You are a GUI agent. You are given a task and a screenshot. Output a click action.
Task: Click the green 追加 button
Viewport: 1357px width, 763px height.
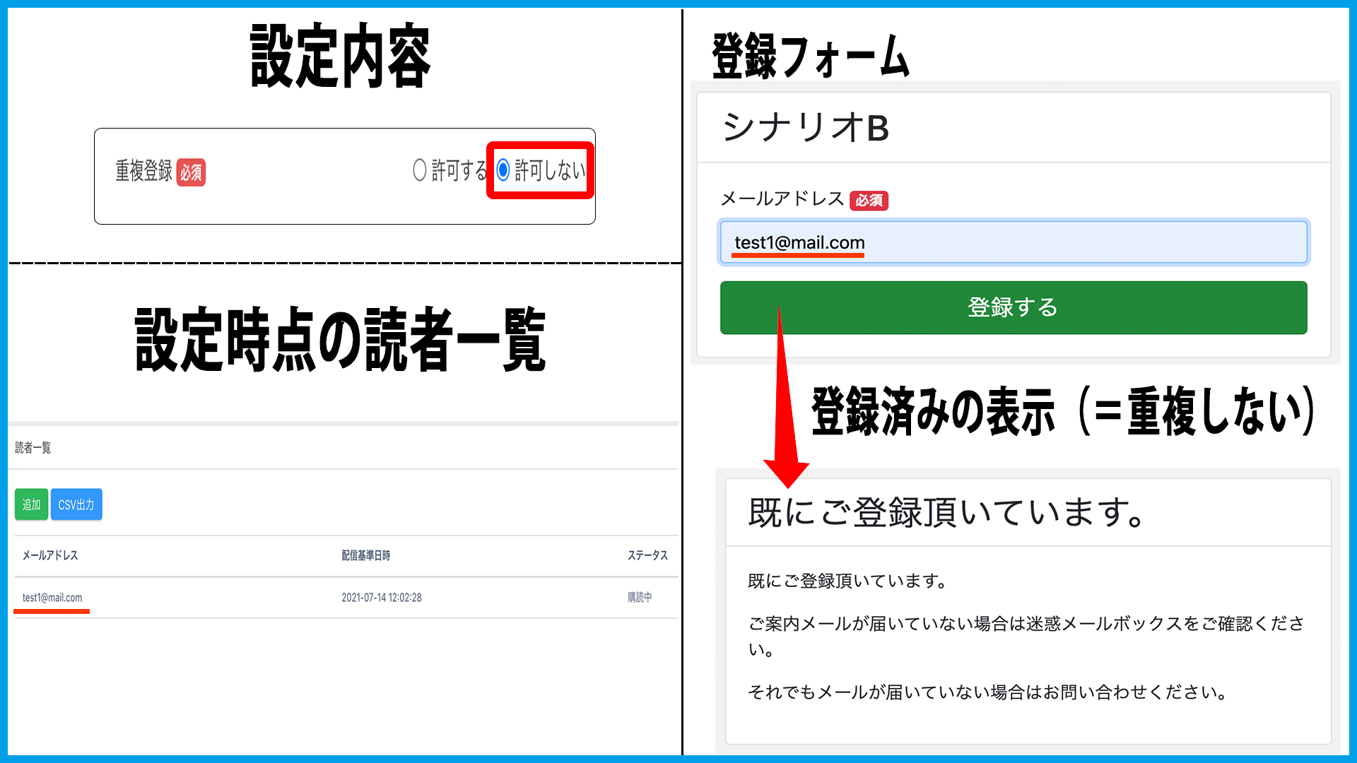(31, 504)
